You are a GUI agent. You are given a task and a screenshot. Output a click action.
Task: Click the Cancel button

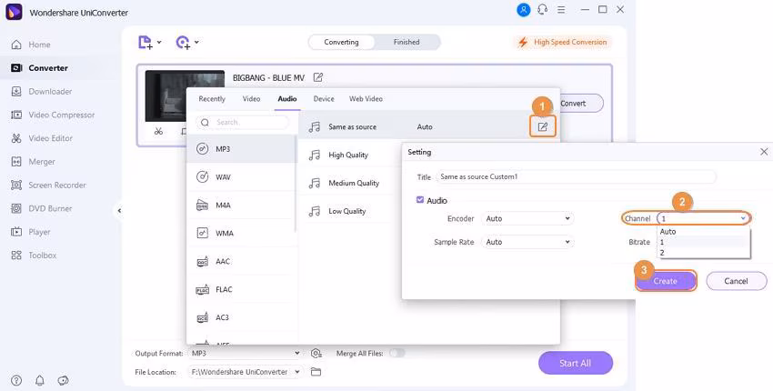(x=736, y=281)
